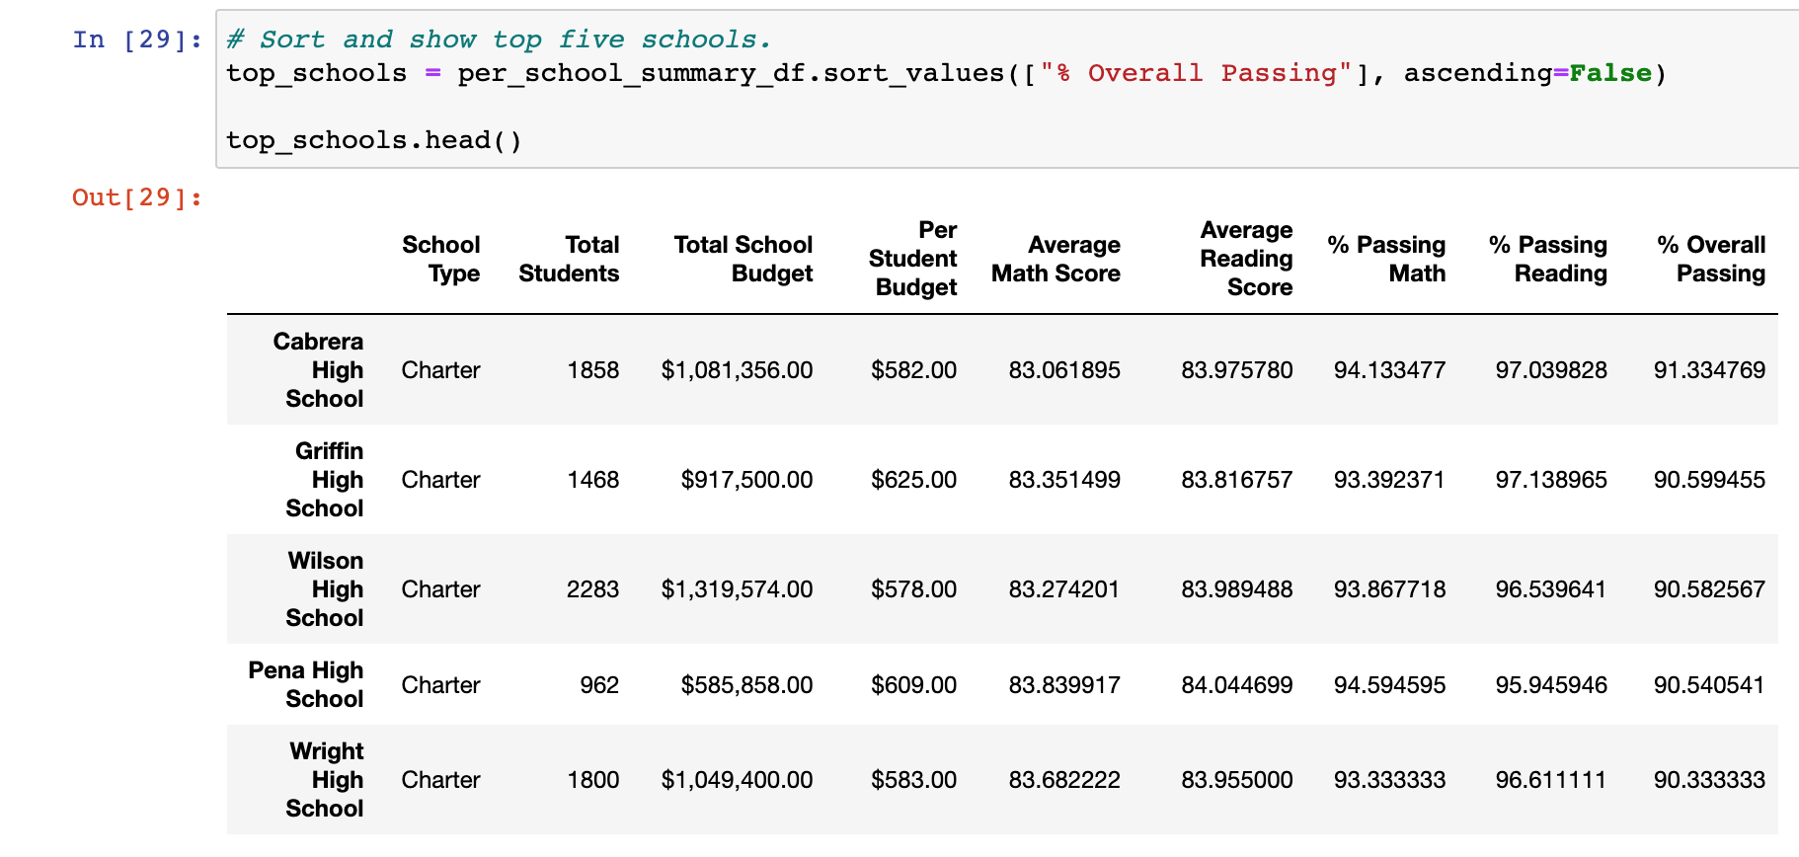Click the budget value $1,081,356.00
The height and width of the screenshot is (857, 1799).
pos(737,370)
